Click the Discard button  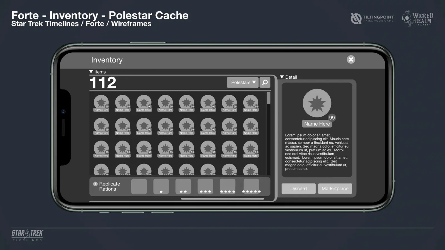(298, 189)
